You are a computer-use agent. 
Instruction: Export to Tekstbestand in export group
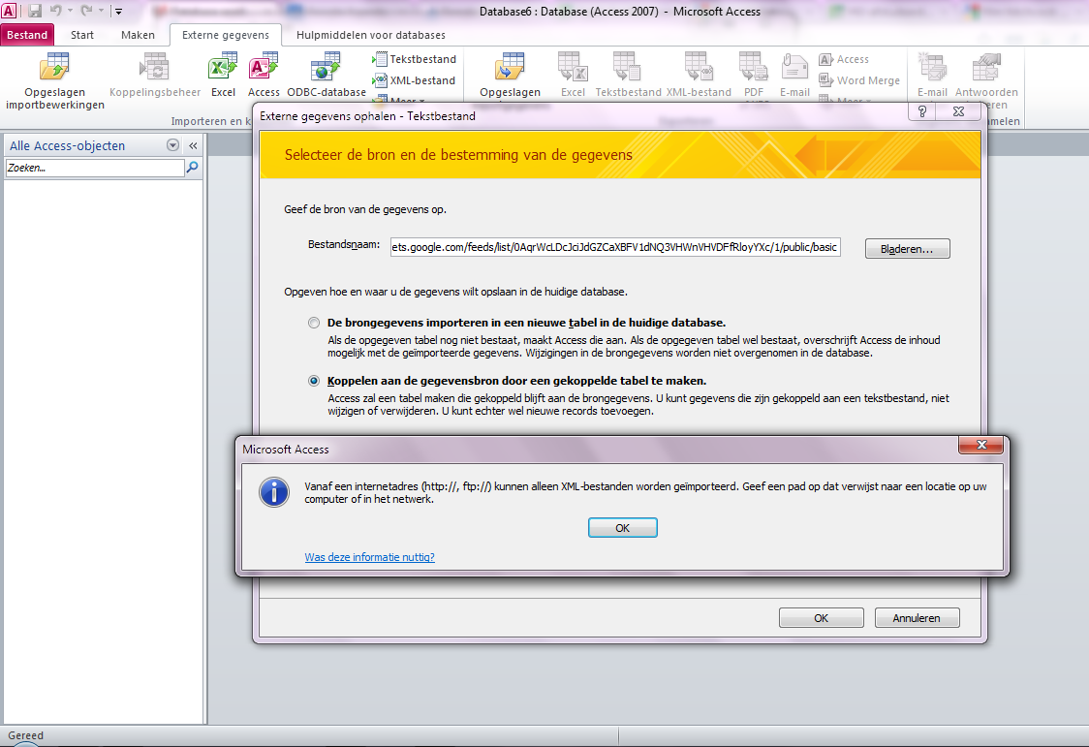tap(628, 75)
